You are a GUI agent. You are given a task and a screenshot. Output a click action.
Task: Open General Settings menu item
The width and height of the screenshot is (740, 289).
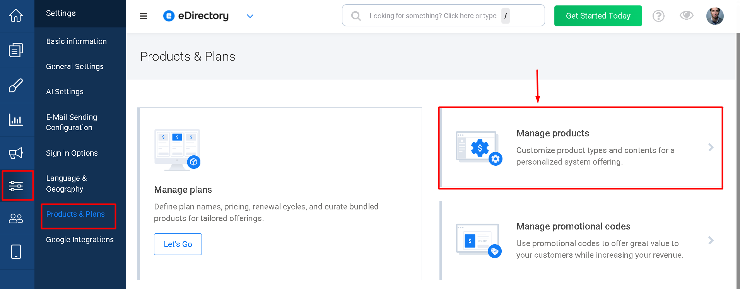coord(75,66)
